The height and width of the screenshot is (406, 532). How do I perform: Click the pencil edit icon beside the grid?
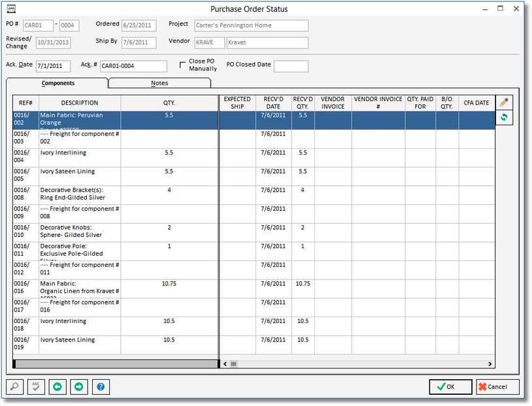(504, 102)
